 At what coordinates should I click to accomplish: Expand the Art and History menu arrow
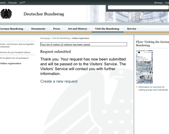[x=89, y=29]
